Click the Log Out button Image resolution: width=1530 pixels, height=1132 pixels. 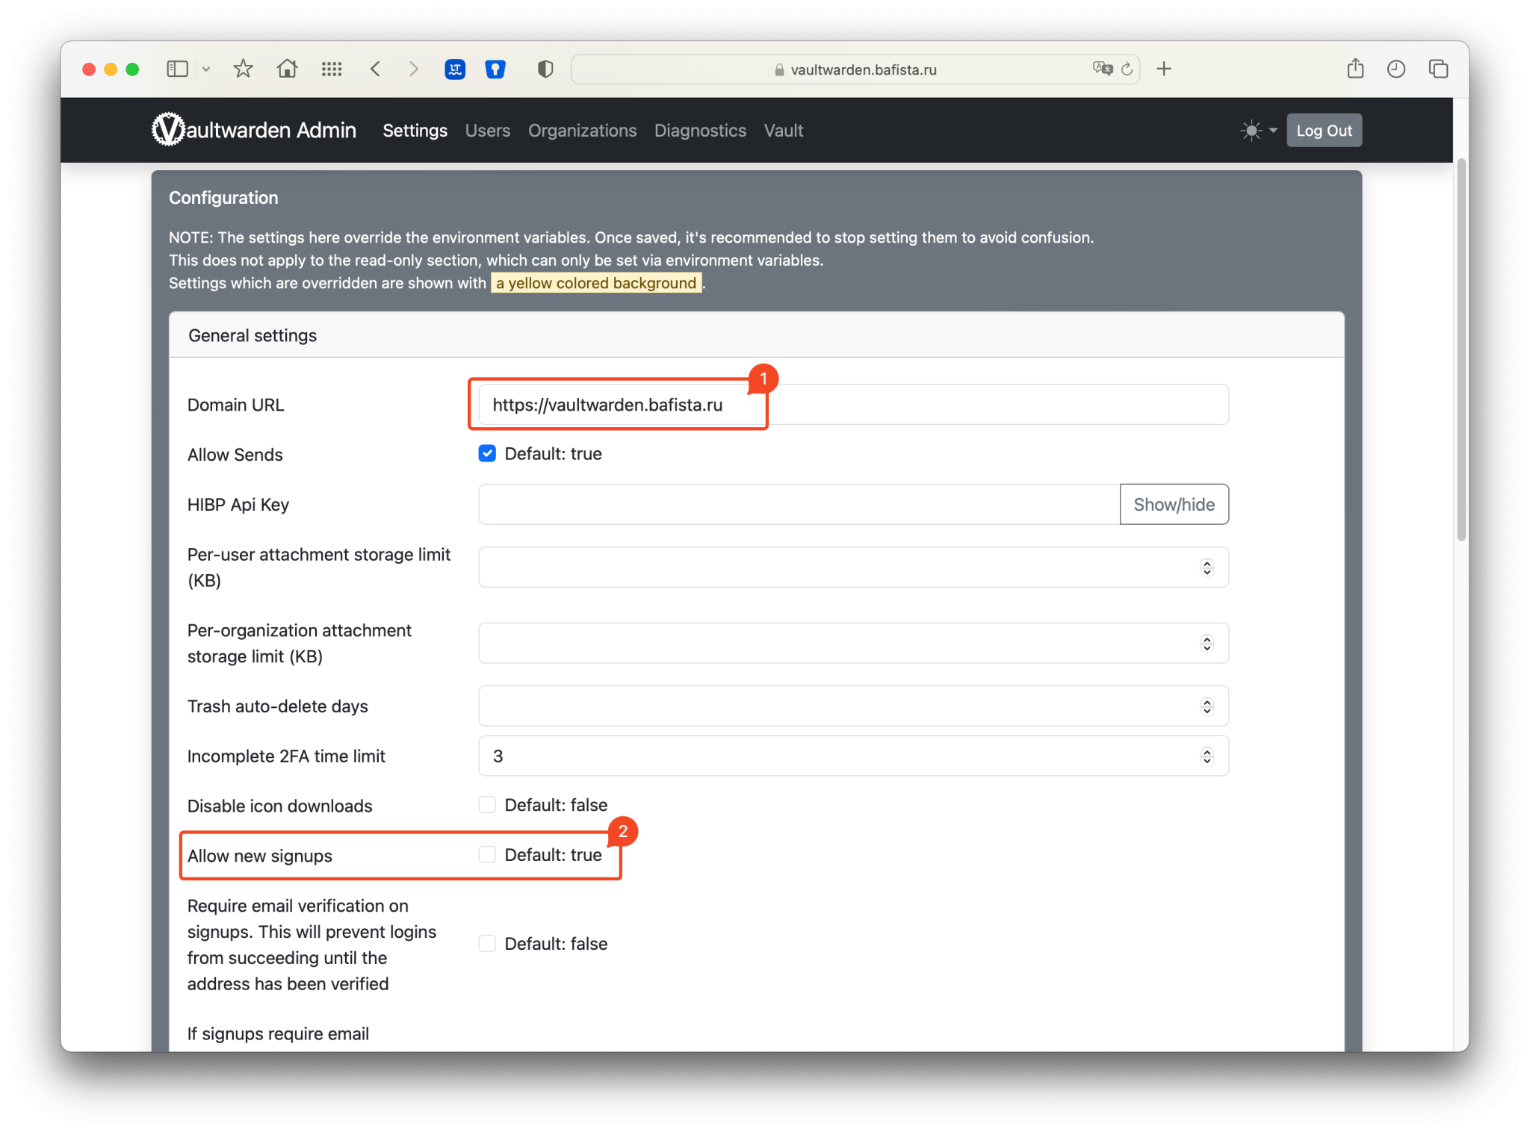(x=1324, y=131)
